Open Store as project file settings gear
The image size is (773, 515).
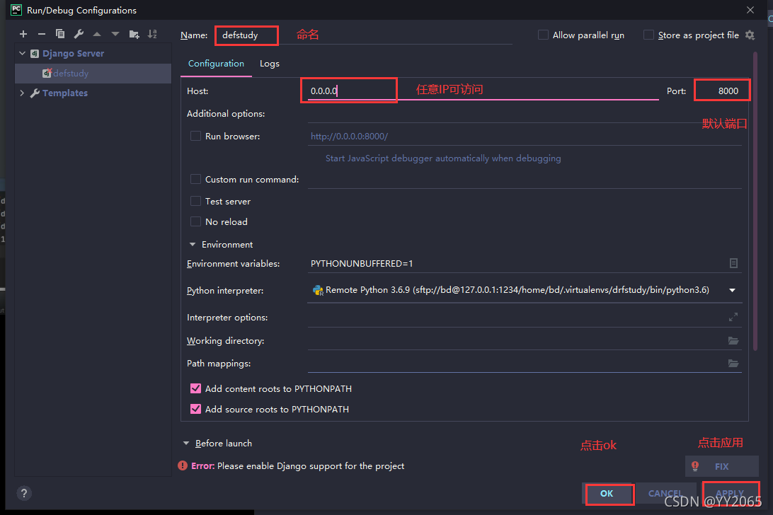tap(750, 35)
